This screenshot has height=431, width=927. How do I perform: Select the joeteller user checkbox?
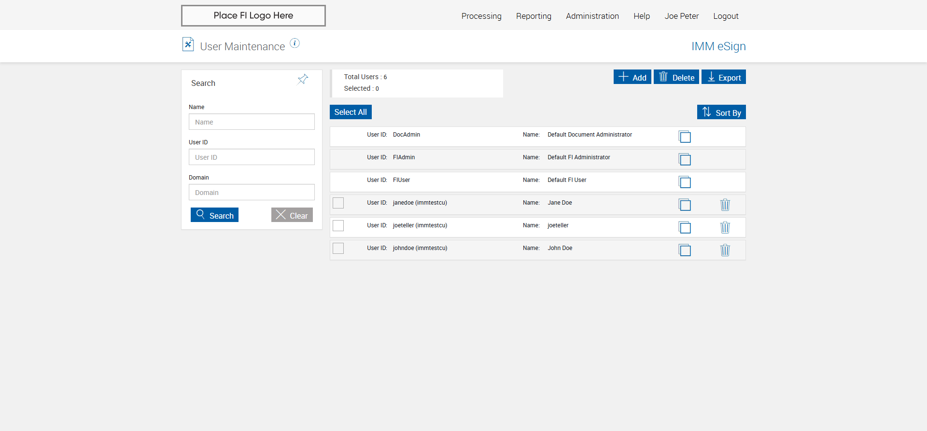tap(338, 225)
